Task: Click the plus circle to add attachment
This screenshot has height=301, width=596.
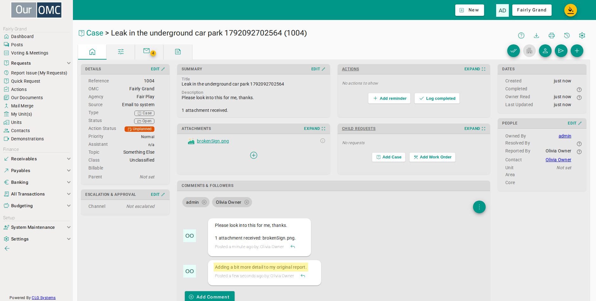Action: [x=254, y=155]
